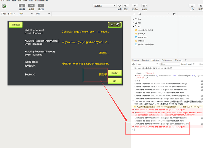Switch to the Performance tab
Viewport: 203px width, 148px height.
[x=167, y=60]
